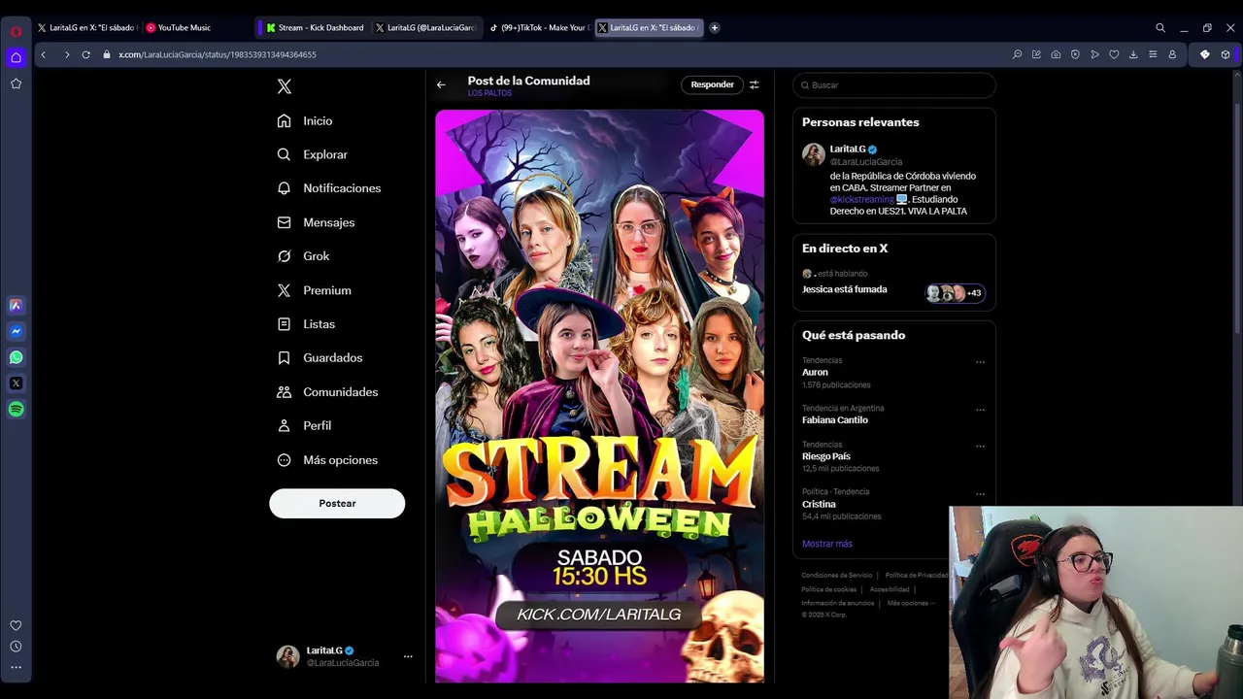Click the address bar lock icon
The width and height of the screenshot is (1243, 699).
pyautogui.click(x=107, y=54)
